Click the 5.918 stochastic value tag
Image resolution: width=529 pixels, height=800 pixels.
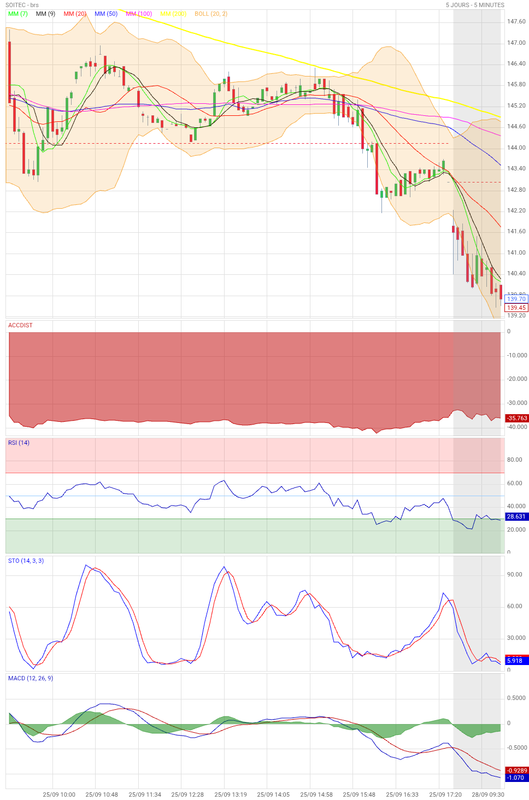click(516, 661)
